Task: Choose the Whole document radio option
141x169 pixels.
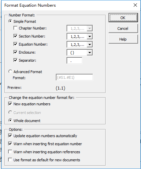Action: coord(10,120)
